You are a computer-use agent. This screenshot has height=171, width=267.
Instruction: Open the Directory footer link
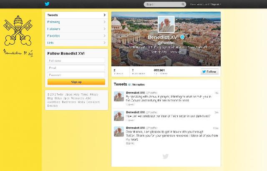tap(53, 106)
